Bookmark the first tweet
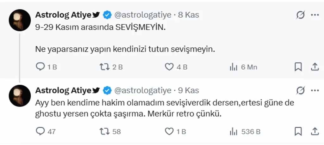 coord(298,67)
